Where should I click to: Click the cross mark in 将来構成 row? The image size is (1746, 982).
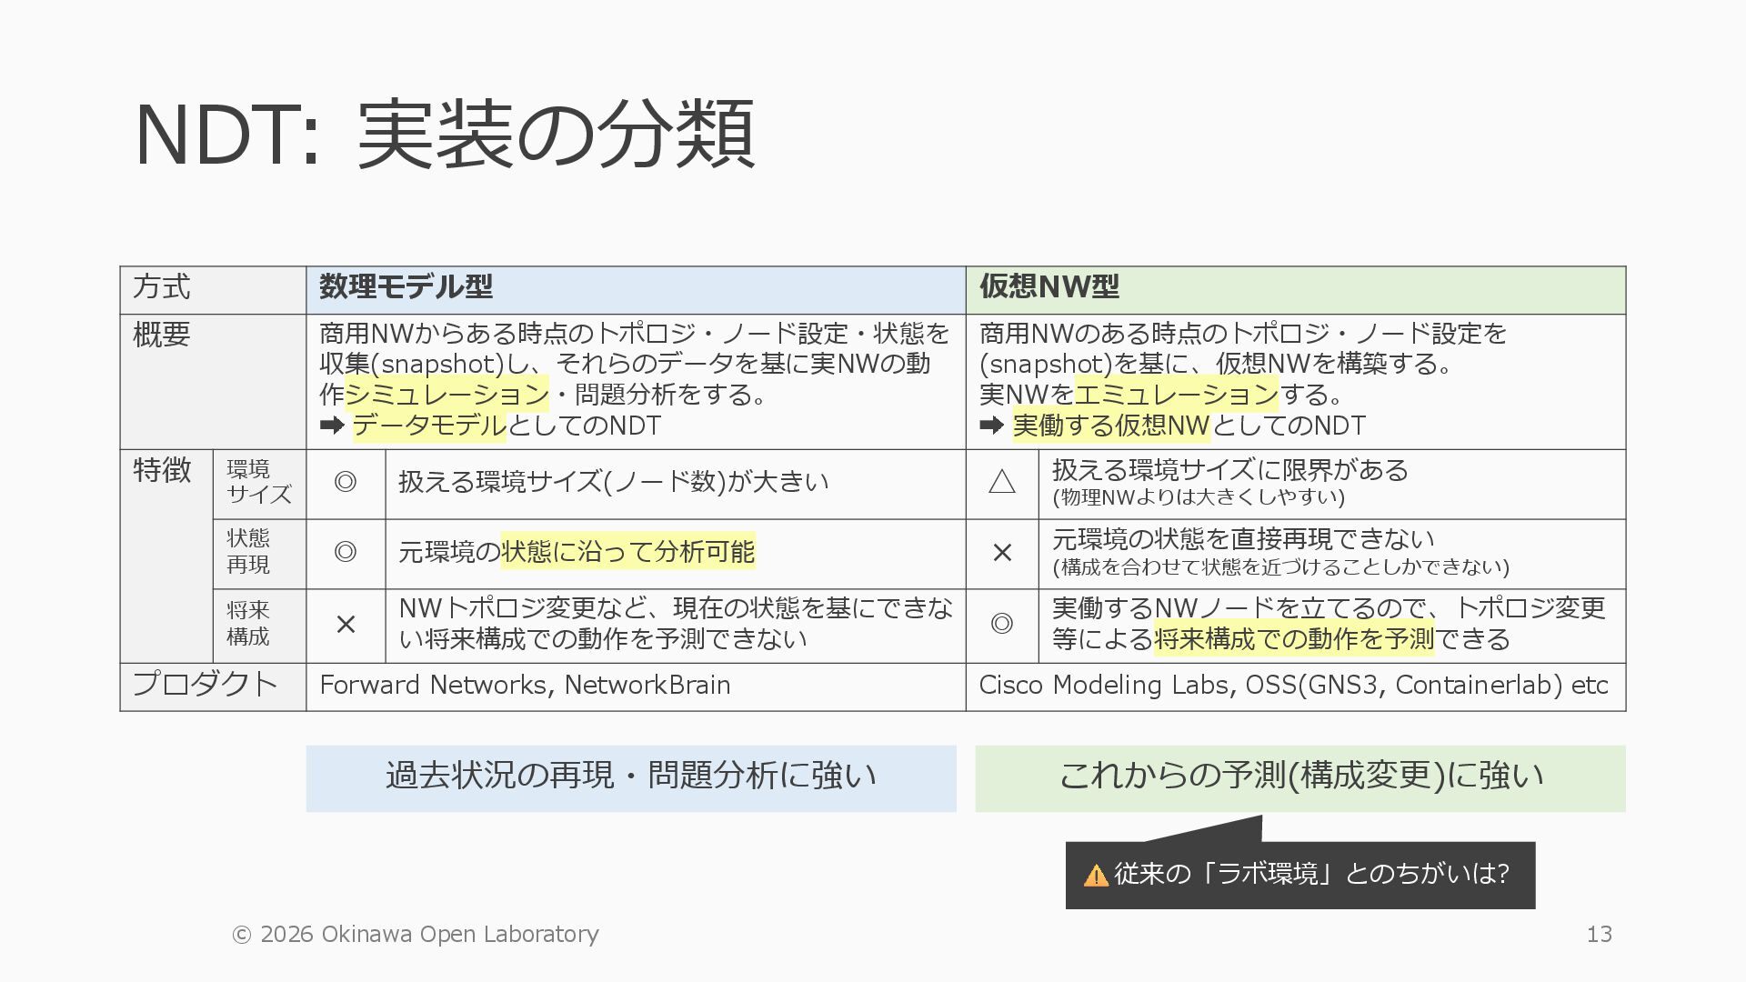click(346, 624)
